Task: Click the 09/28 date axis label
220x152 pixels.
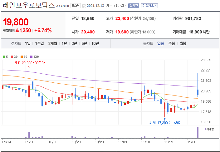Action: [x=30, y=142]
